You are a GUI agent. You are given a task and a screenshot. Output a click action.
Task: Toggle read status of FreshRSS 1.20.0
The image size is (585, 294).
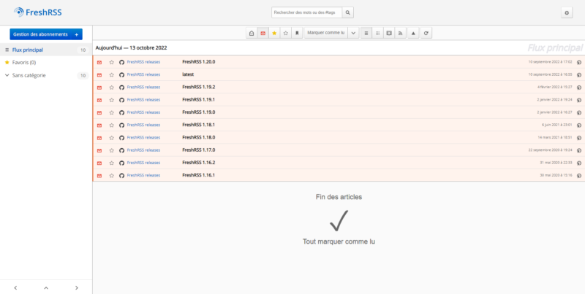99,62
